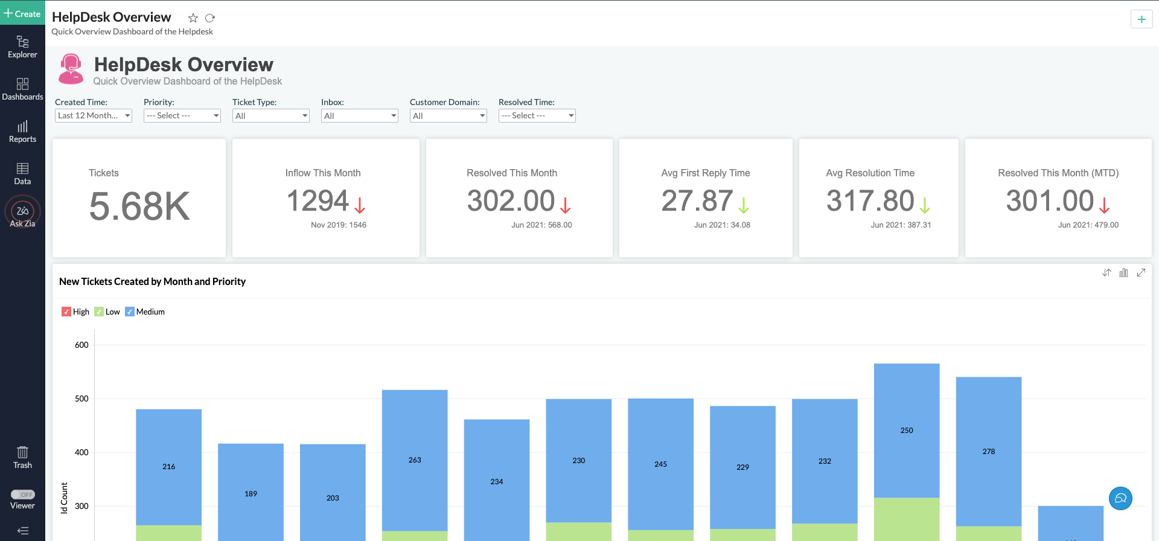The height and width of the screenshot is (541, 1159).
Task: Click the favorite star icon beside title
Action: tap(193, 18)
